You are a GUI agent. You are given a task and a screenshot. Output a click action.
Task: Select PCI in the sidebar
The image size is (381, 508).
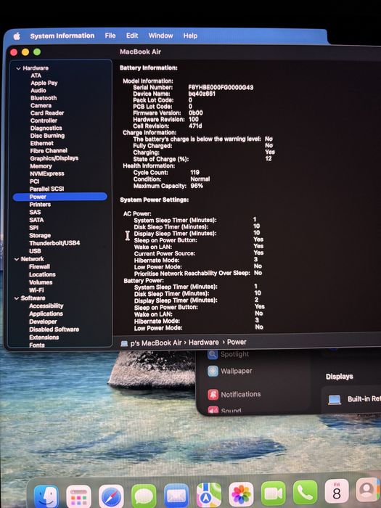coord(34,181)
